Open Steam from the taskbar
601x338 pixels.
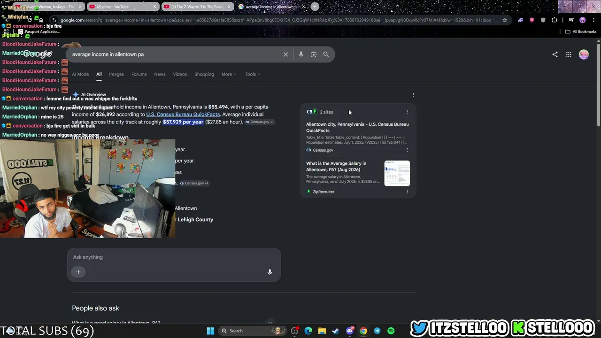pos(335,331)
